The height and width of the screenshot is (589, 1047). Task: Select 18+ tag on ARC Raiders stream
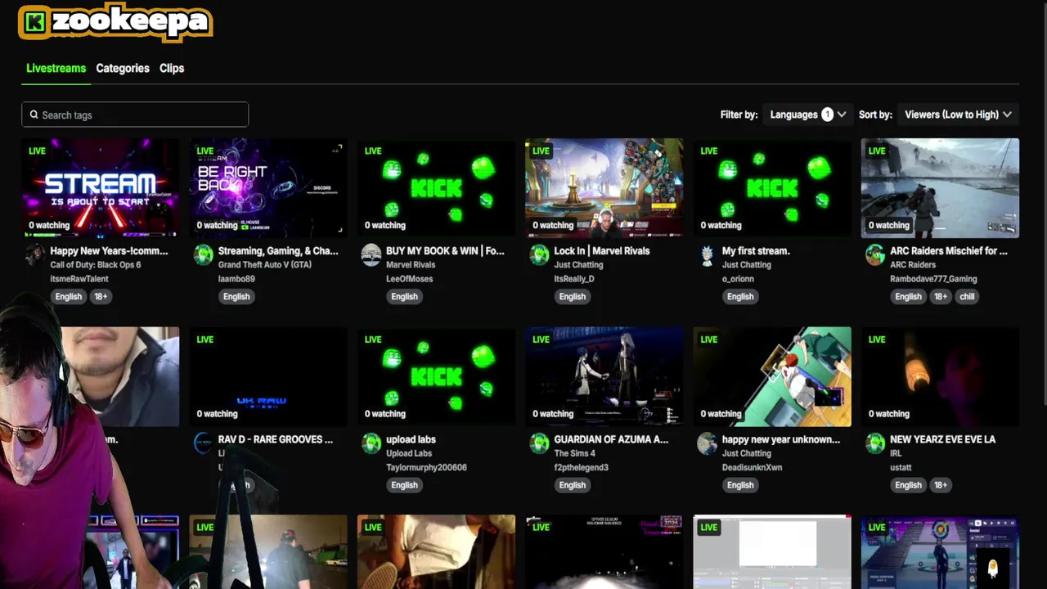941,297
